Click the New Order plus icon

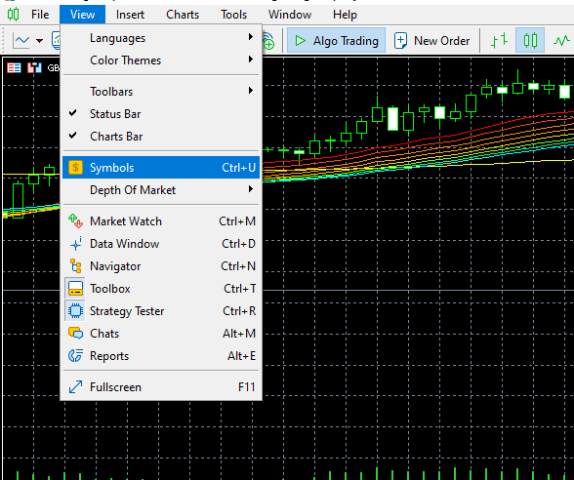pyautogui.click(x=400, y=41)
